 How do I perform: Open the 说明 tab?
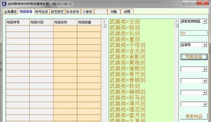[127, 12]
